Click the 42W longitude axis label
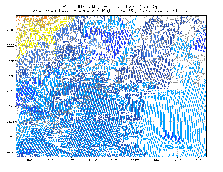The image size is (223, 172). pyautogui.click(x=198, y=160)
